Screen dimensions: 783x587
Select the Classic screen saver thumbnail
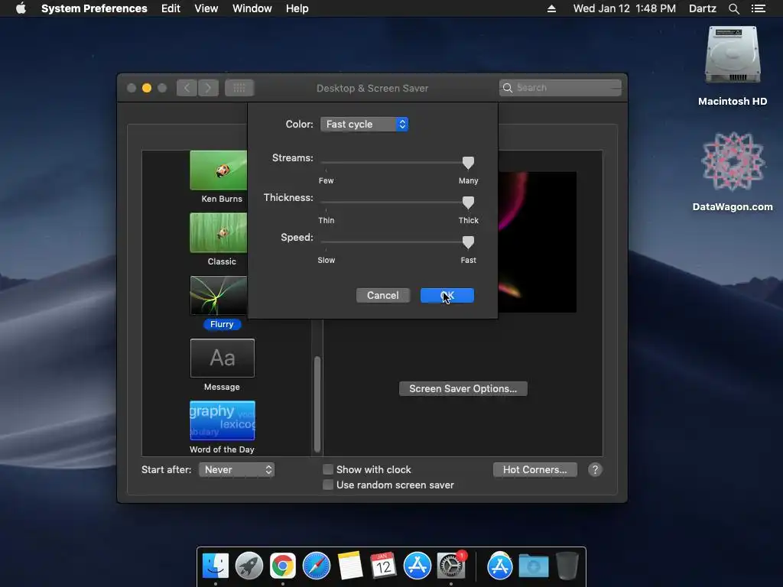click(219, 233)
